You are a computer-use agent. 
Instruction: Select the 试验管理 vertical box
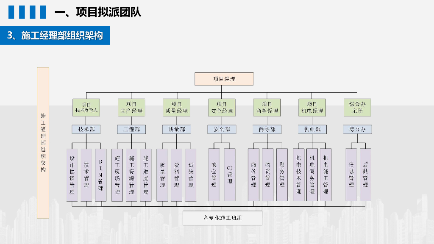tap(191, 175)
